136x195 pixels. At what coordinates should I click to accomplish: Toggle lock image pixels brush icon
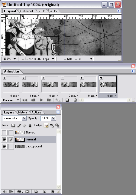19,125
